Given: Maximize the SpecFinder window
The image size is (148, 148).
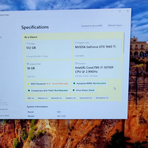Looking at the screenshot, I should 120,11.
